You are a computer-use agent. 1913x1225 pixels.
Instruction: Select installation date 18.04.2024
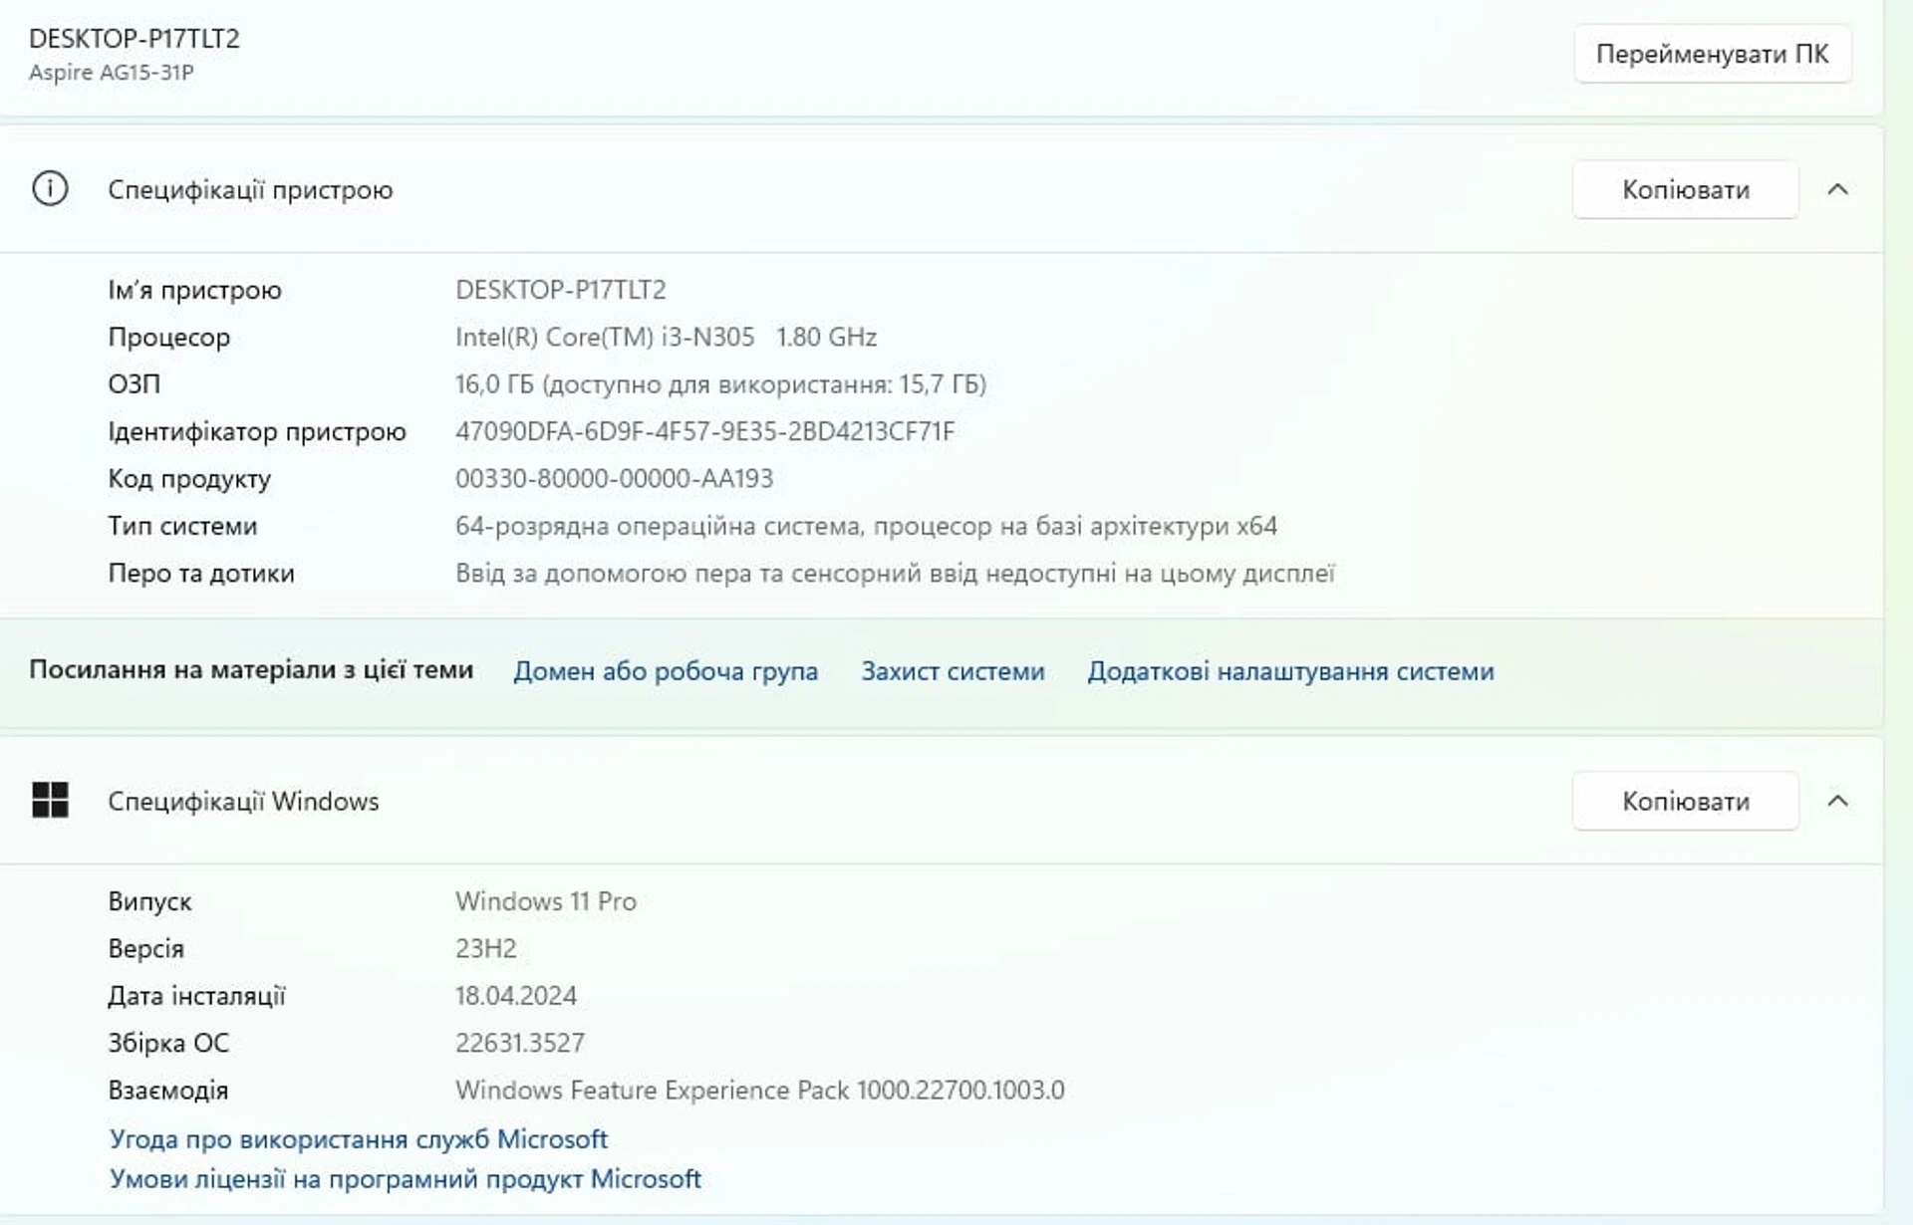[x=516, y=996]
